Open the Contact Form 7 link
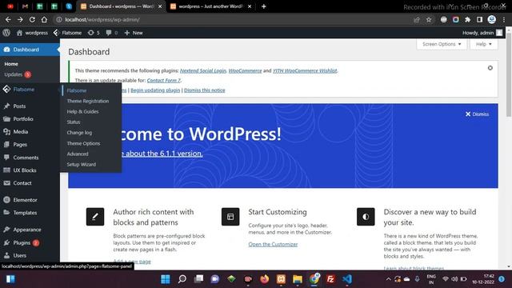The image size is (512, 288). point(163,80)
